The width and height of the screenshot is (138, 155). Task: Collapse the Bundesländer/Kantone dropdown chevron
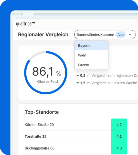(x=130, y=35)
